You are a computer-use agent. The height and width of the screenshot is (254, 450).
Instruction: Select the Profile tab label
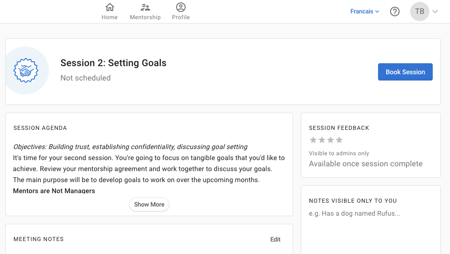pyautogui.click(x=181, y=17)
